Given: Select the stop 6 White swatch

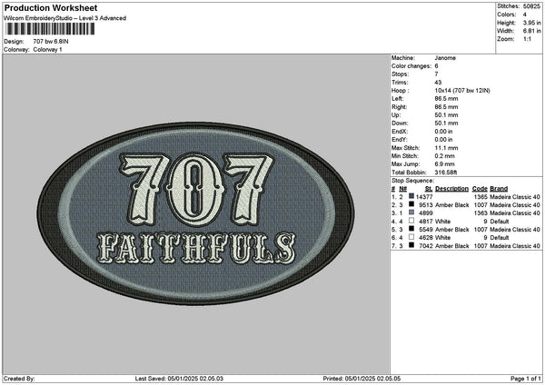Looking at the screenshot, I should pos(411,237).
